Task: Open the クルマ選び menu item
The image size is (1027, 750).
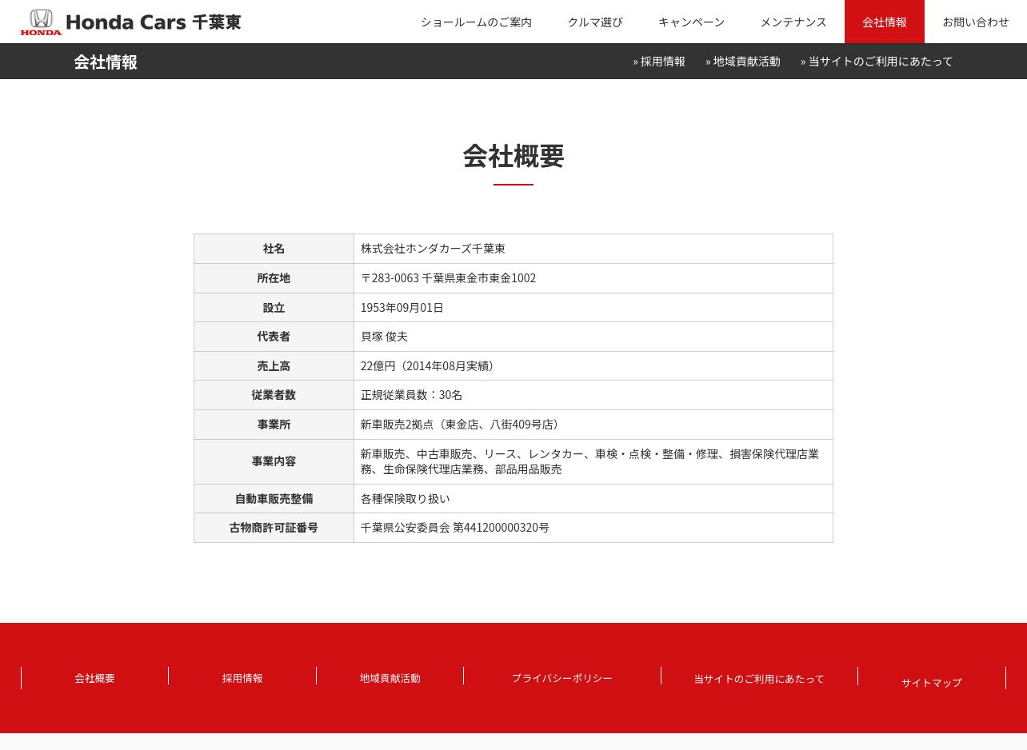Action: point(595,22)
